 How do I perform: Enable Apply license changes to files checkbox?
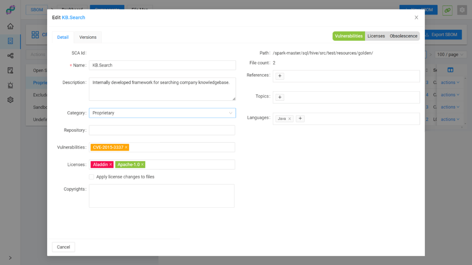point(92,177)
